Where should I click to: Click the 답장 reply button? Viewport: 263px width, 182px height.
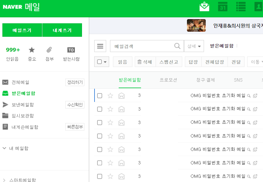click(x=193, y=62)
